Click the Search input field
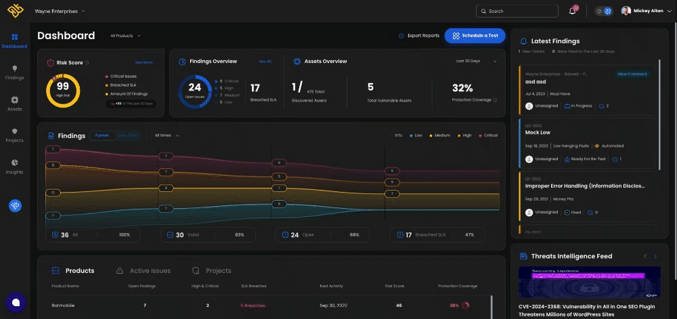The height and width of the screenshot is (319, 677). (x=517, y=11)
